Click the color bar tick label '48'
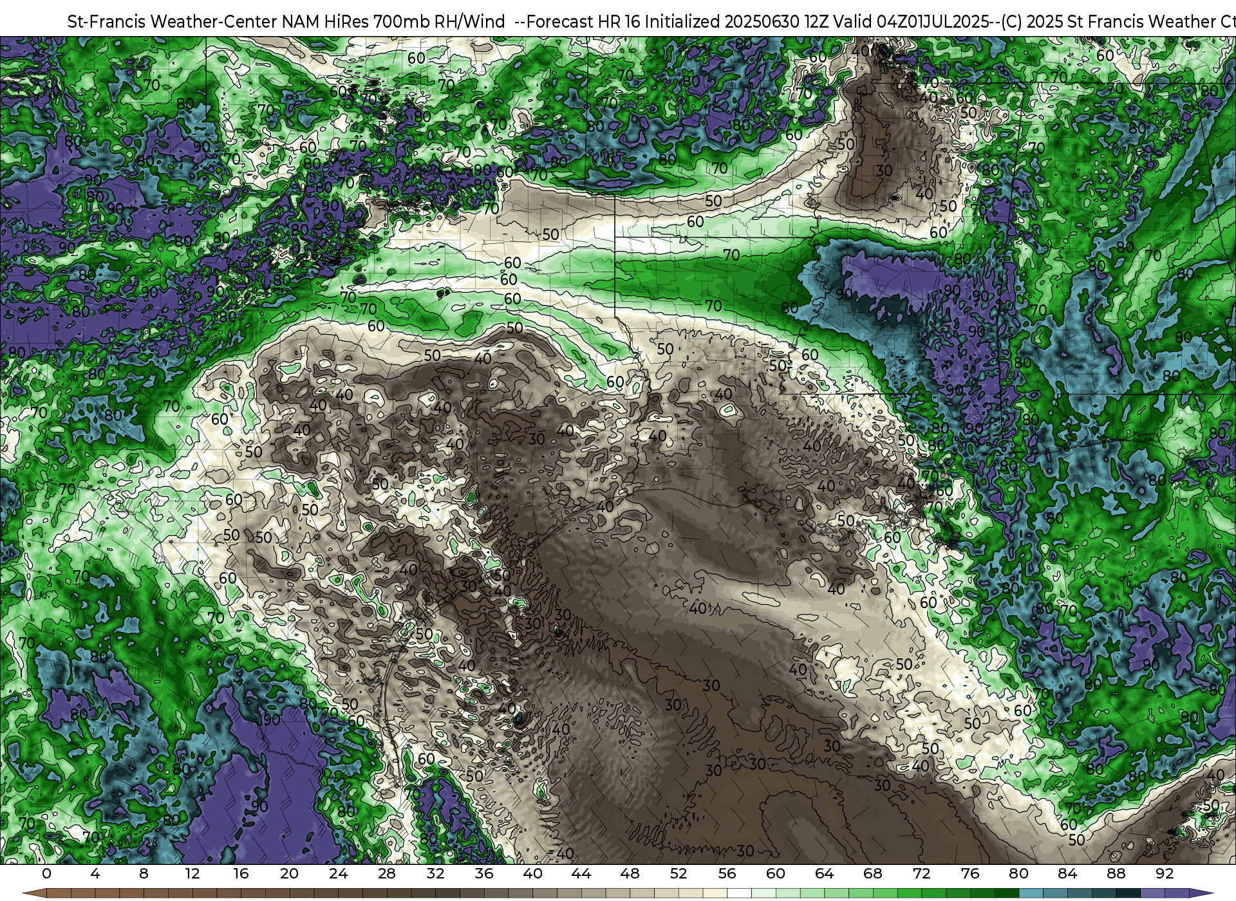Screen dimensions: 1236x901 tap(630, 874)
